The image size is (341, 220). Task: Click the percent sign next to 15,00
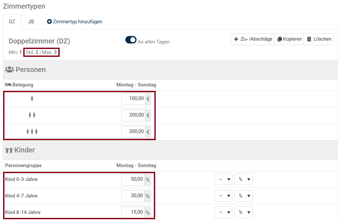pos(148,212)
